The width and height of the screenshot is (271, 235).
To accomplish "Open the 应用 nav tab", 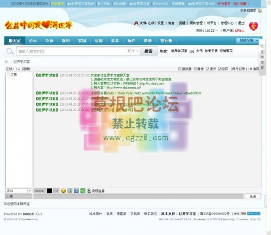I will tap(98, 41).
